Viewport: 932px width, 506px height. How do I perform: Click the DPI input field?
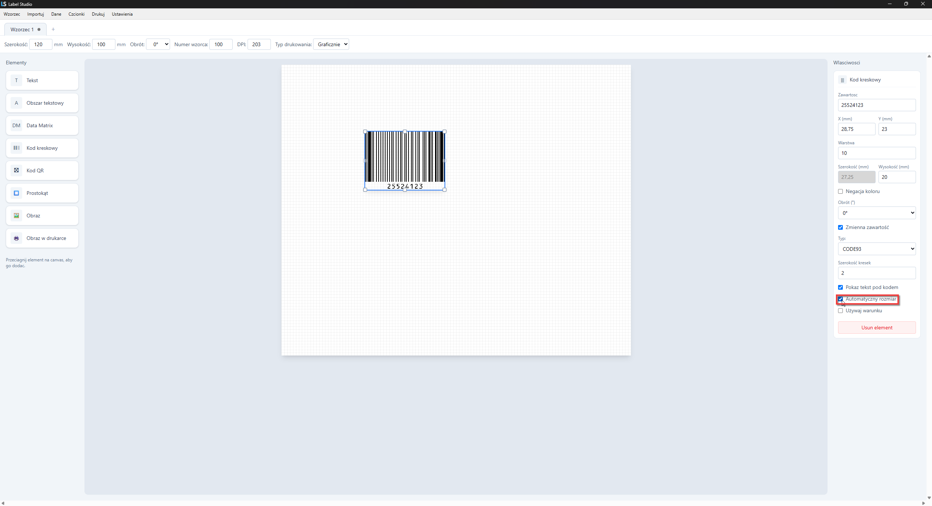[259, 44]
